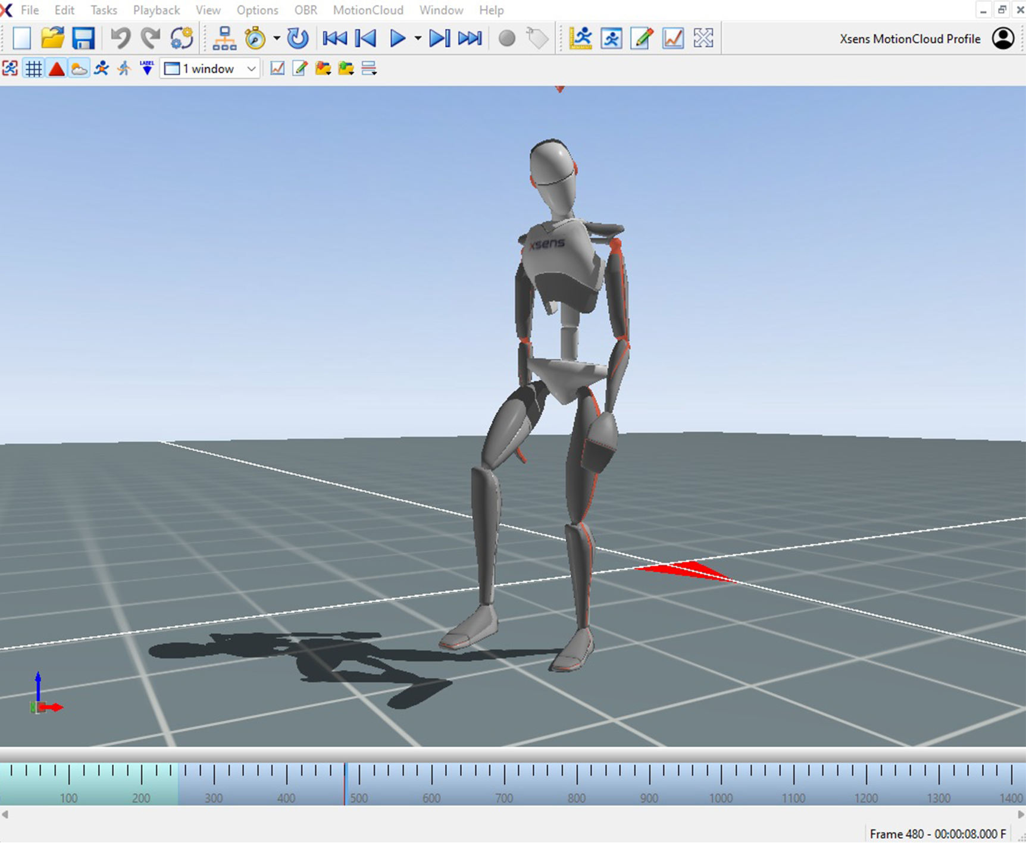Open the Playback menu
Viewport: 1026px width, 843px height.
156,10
